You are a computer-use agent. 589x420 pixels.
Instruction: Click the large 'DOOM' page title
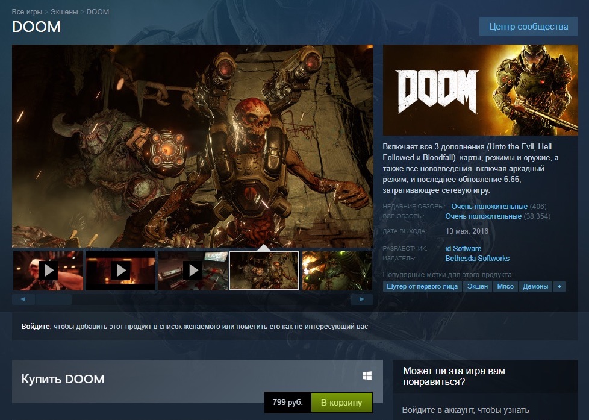coord(36,27)
